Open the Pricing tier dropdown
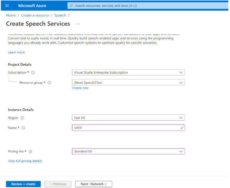Viewport: 230px width, 188px height. click(128, 151)
